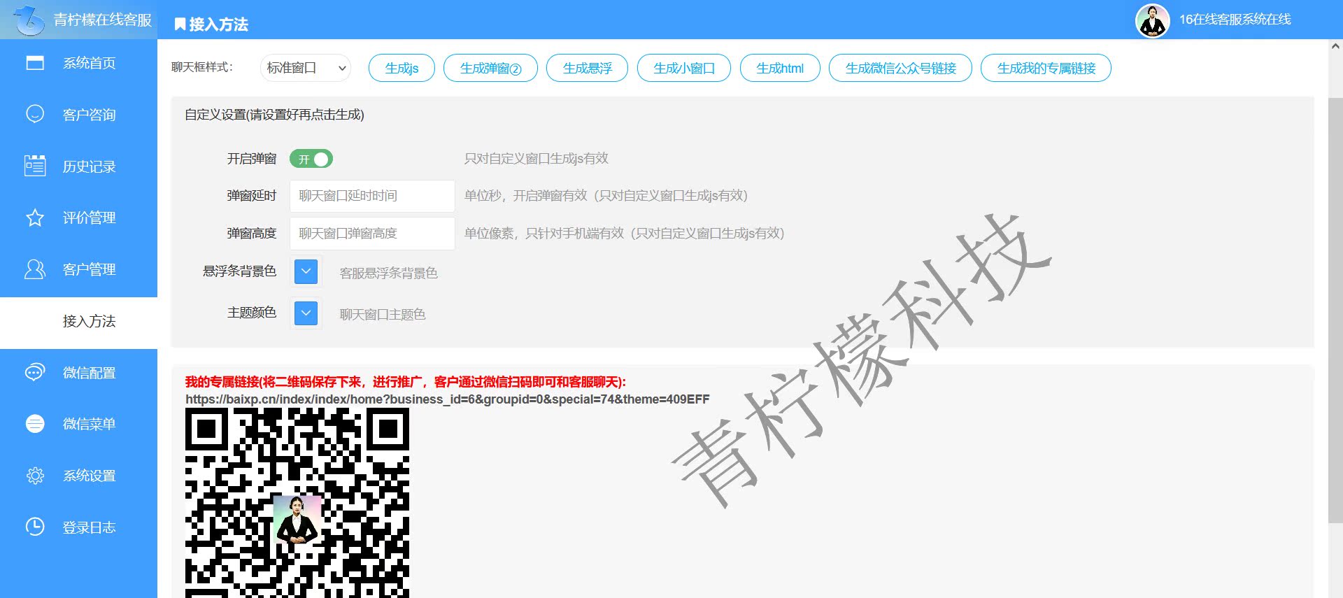Click the 生成小窗口 button
Screen dimensions: 1343x598
pyautogui.click(x=684, y=68)
